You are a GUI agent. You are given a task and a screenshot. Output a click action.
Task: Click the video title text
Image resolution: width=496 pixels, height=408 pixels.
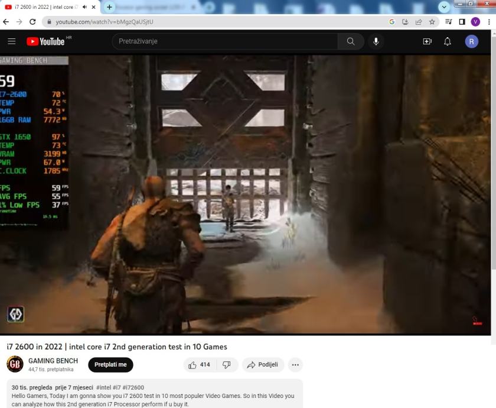(x=117, y=347)
